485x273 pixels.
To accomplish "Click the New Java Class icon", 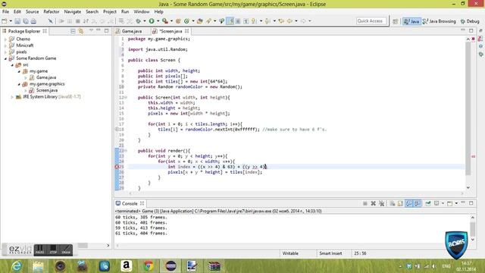I will (x=186, y=21).
